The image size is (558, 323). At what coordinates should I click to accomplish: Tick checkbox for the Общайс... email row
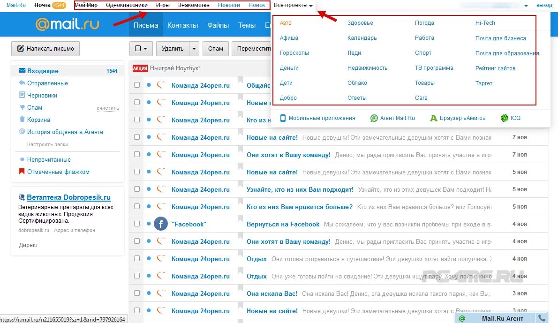click(136, 85)
